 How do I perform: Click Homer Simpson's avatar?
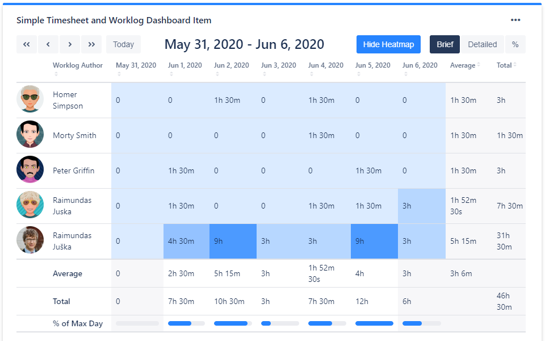point(30,100)
